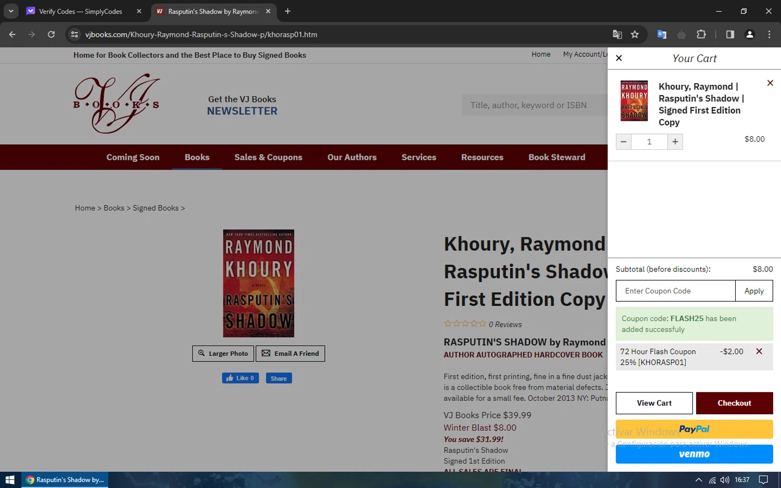The image size is (781, 488).
Task: Click the title, author, keyword search box
Action: pos(534,105)
